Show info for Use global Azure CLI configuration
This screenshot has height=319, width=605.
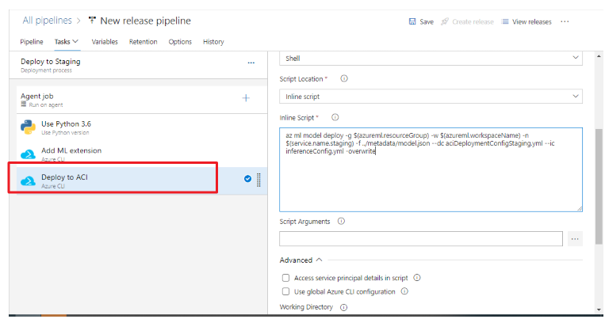(x=404, y=291)
